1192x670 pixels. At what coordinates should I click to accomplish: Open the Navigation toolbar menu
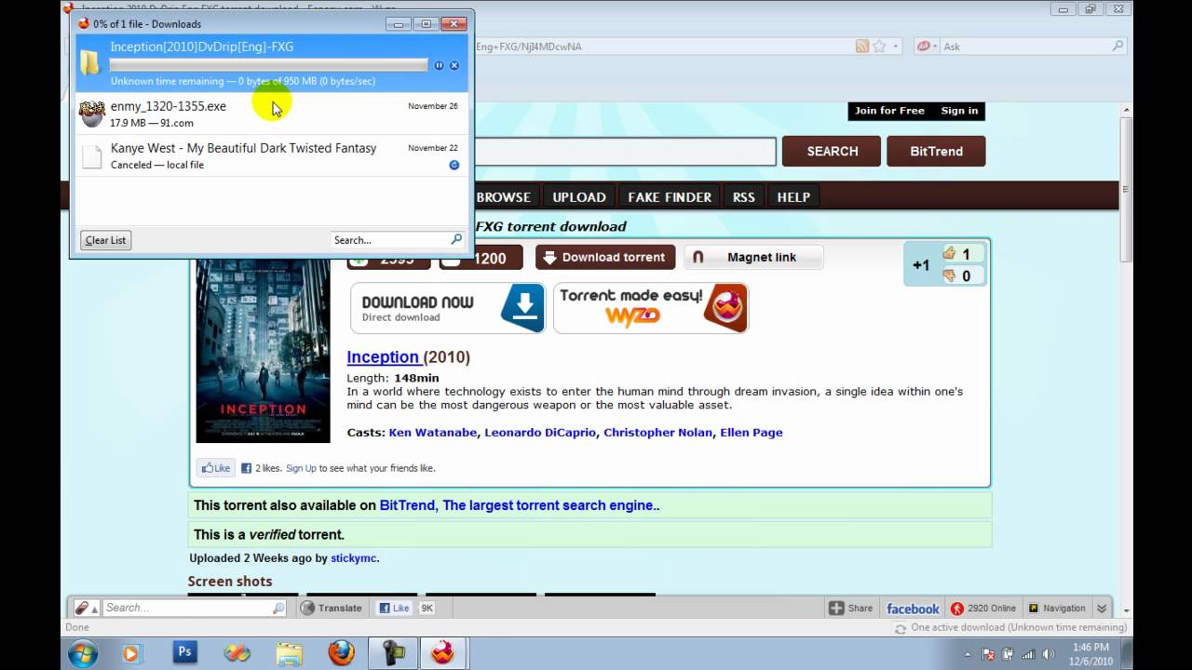click(1056, 608)
